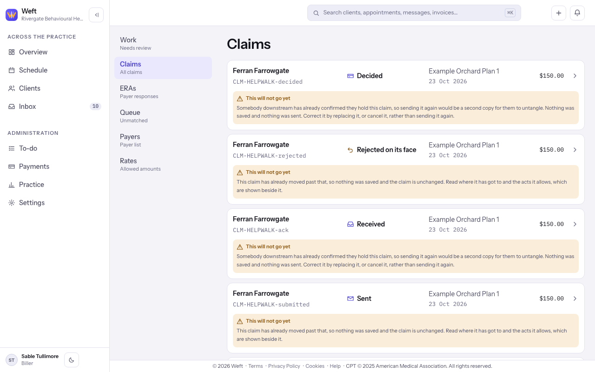Click the CLM-HELPWALK-ack claim ID text
The image size is (595, 372).
pos(261,230)
